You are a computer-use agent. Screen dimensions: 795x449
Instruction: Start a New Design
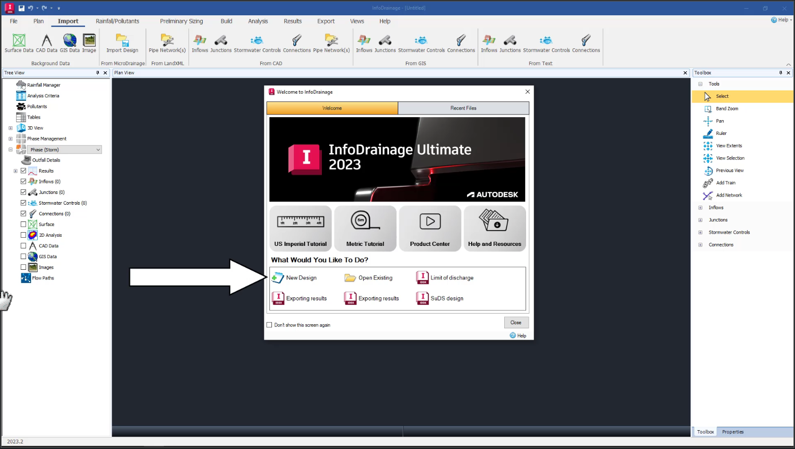pyautogui.click(x=294, y=277)
